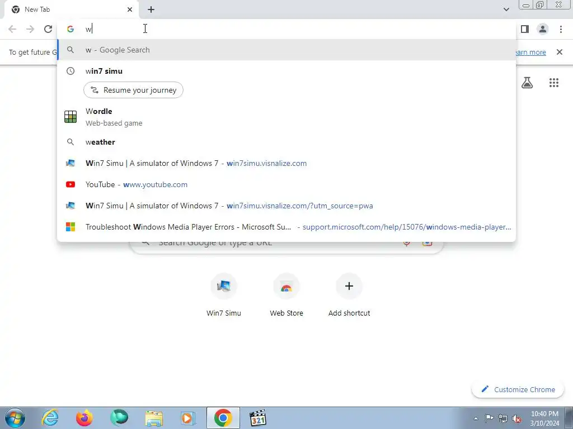Click the forward navigation arrow
The width and height of the screenshot is (573, 429).
tap(30, 29)
